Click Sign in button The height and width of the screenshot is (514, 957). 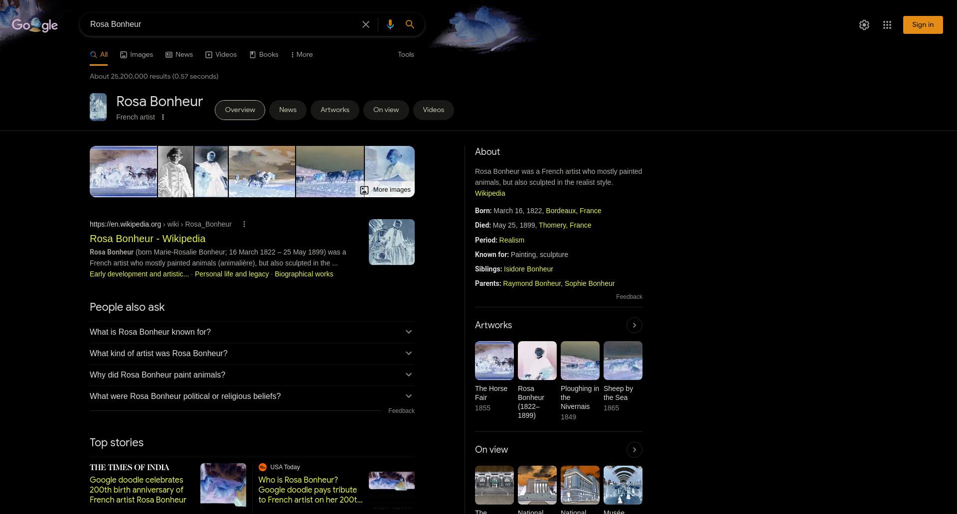point(923,25)
